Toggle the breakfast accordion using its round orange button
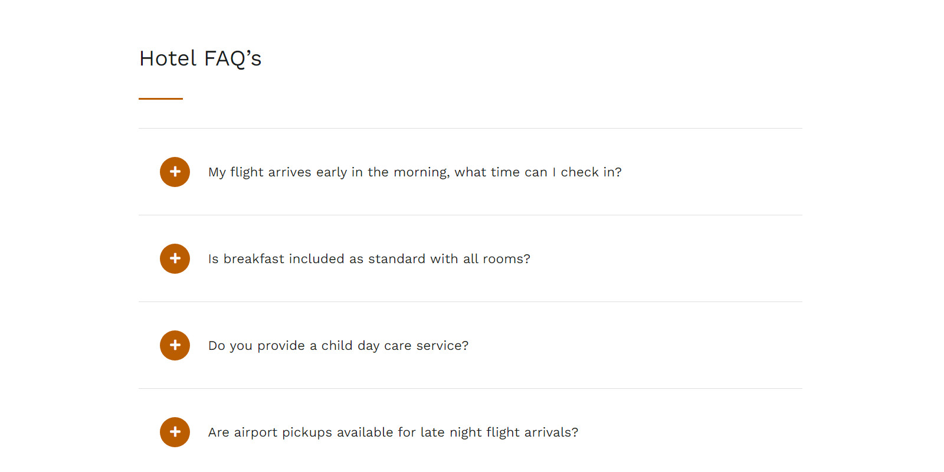The image size is (944, 472). 175,258
